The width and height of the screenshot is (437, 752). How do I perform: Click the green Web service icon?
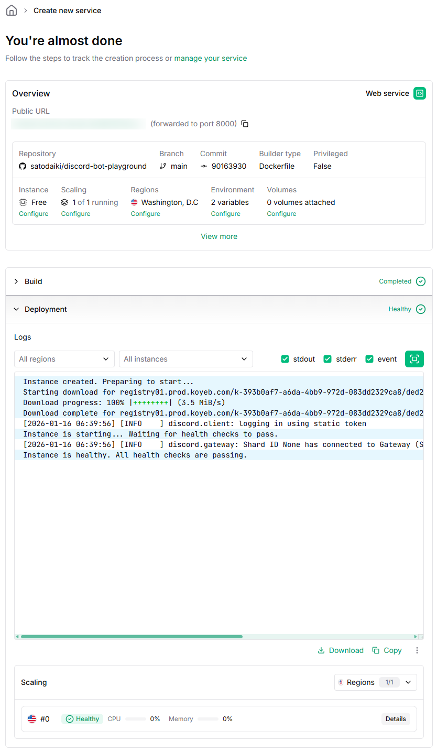point(419,93)
